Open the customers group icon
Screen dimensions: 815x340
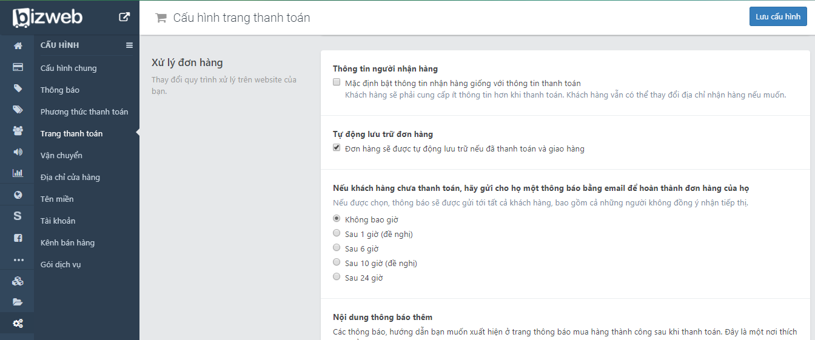18,131
